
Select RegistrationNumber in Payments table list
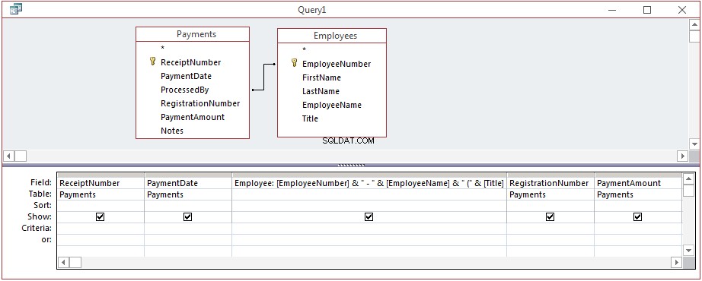click(x=200, y=103)
